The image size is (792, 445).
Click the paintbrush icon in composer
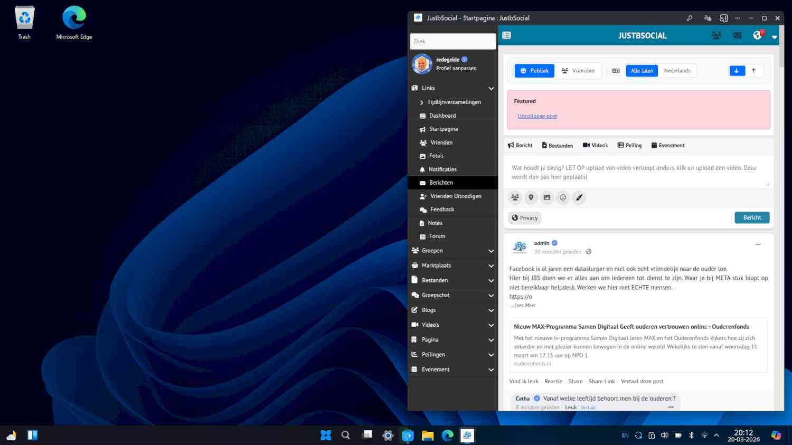[579, 197]
